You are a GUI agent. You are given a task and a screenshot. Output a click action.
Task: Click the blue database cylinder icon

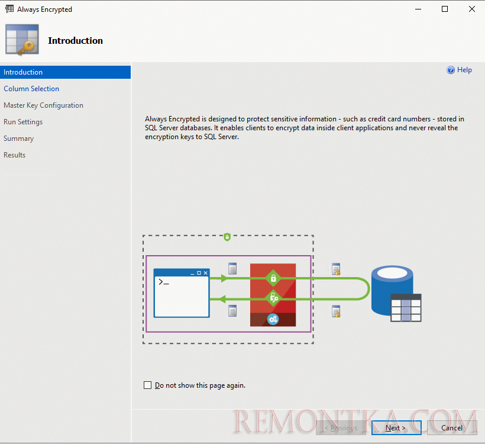pyautogui.click(x=392, y=290)
